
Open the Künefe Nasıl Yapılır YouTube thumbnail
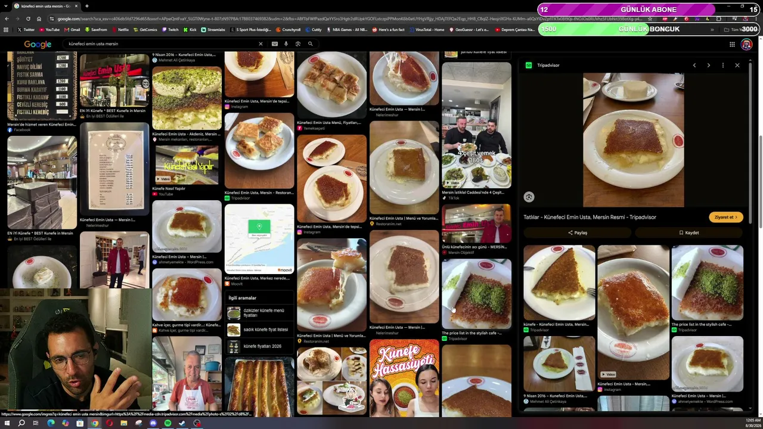click(x=187, y=164)
